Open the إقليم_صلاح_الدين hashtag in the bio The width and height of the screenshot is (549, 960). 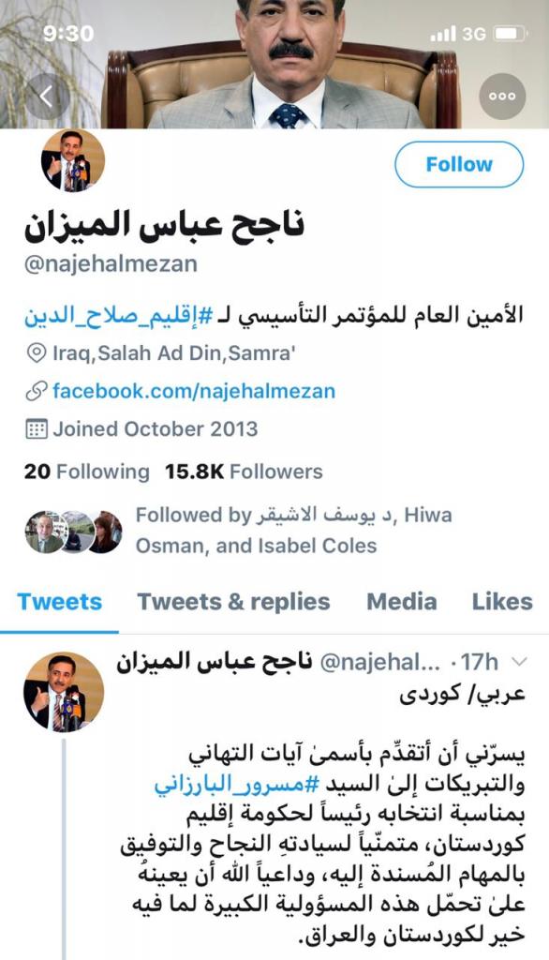119,315
